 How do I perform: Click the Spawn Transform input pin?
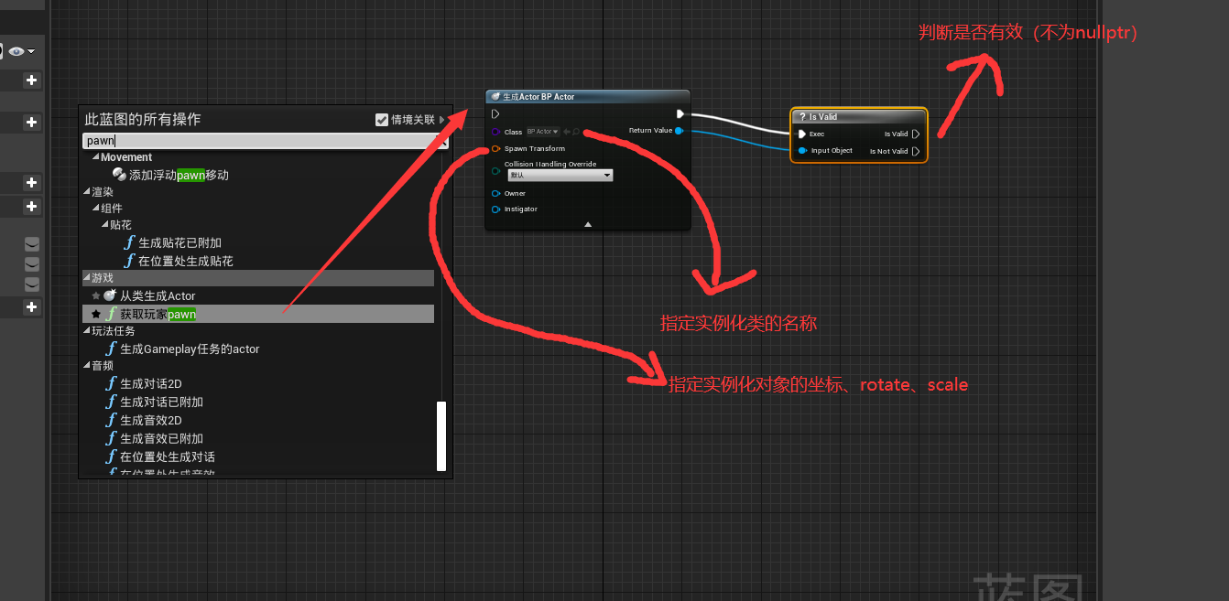point(495,148)
